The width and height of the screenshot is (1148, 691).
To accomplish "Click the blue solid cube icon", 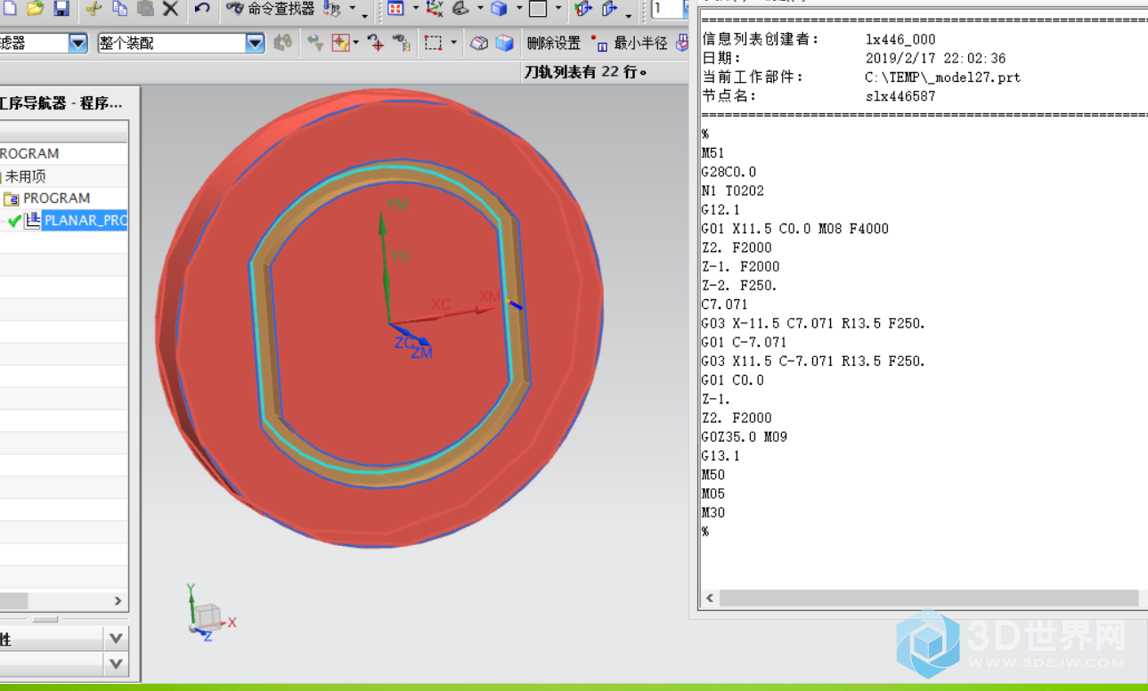I will pos(505,43).
